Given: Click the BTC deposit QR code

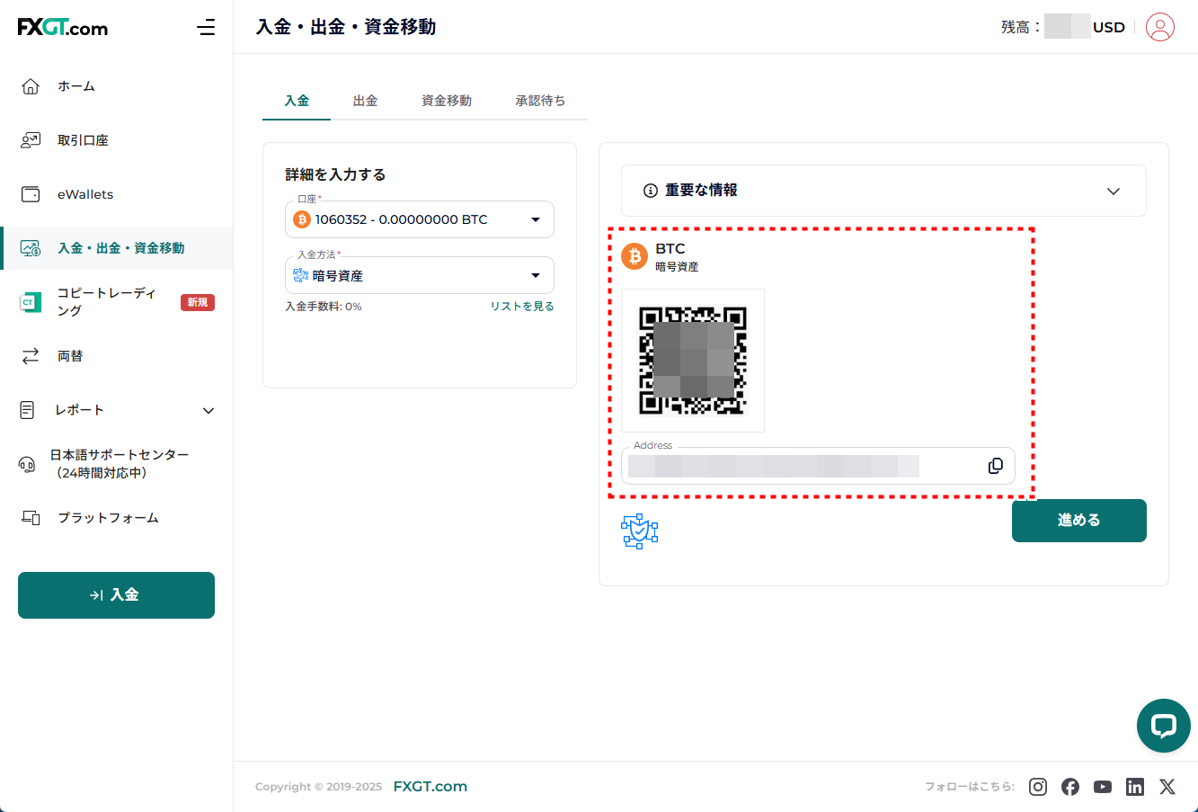Looking at the screenshot, I should click(693, 361).
